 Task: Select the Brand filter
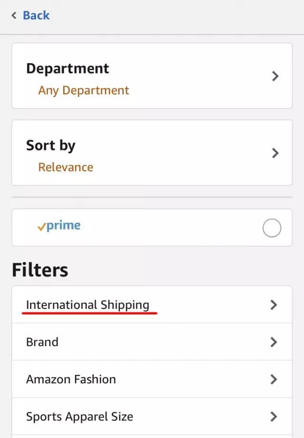[42, 342]
